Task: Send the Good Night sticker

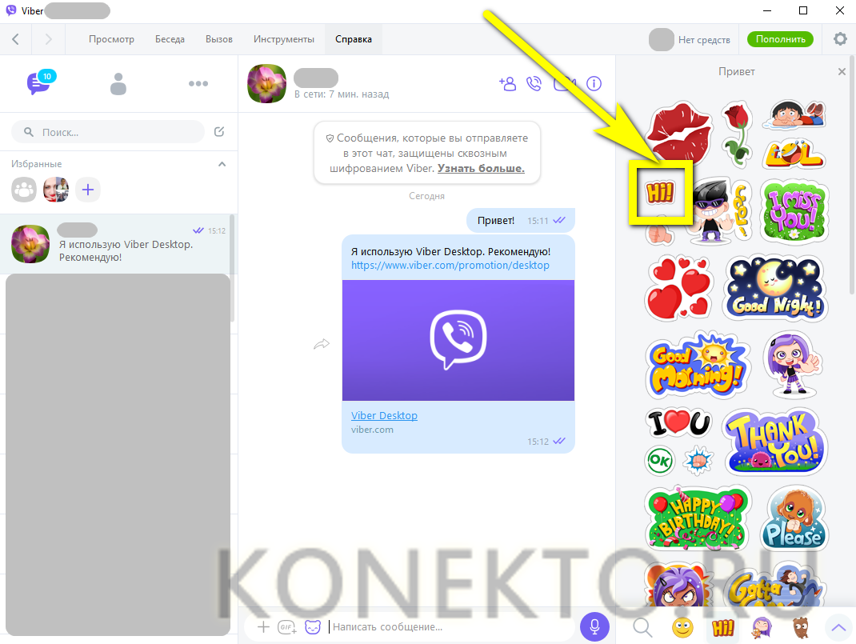Action: click(x=776, y=288)
